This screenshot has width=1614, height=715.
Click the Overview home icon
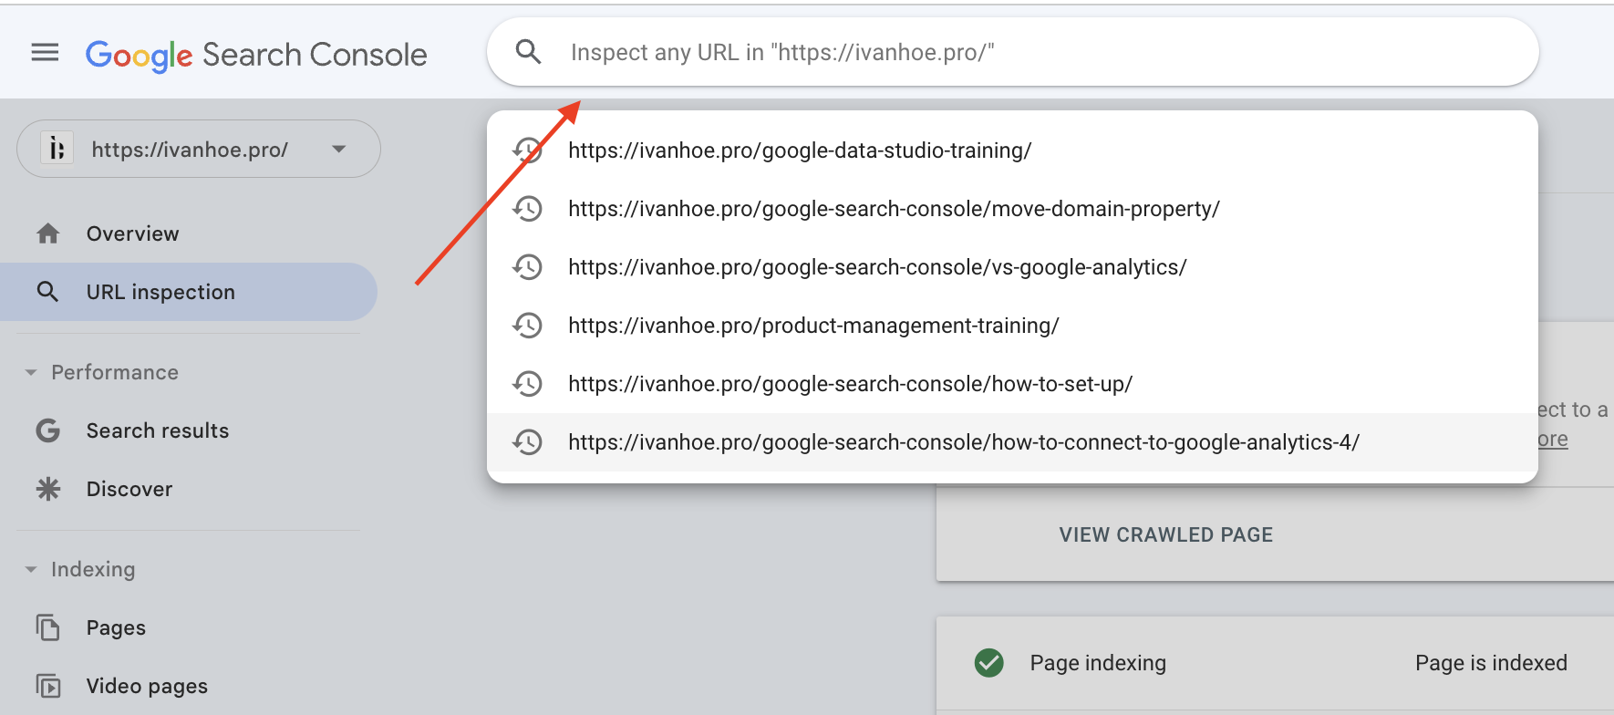pyautogui.click(x=48, y=234)
